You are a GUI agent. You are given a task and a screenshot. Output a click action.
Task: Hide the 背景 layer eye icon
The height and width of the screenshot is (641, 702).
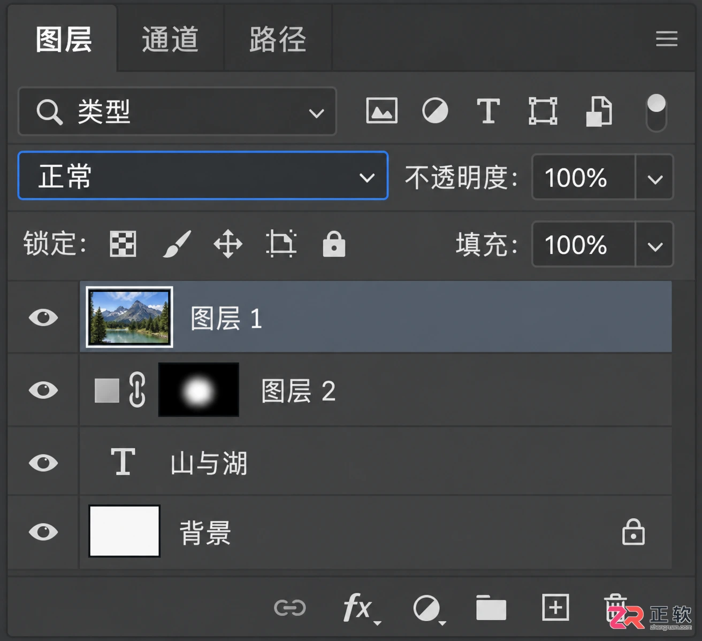[x=43, y=532]
